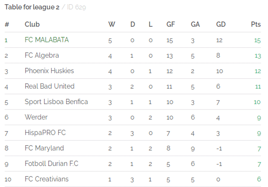Select the Werder club name
The width and height of the screenshot is (268, 187).
click(x=36, y=117)
